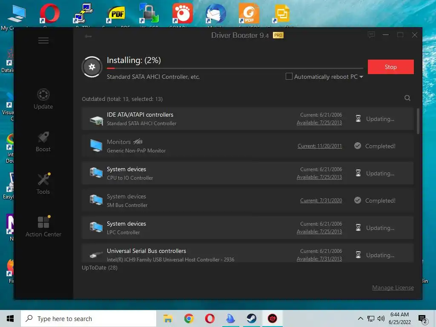Click hourglass icon for Standard SATA AHCI Controller
Viewport: 436px width, 327px height.
(358, 119)
